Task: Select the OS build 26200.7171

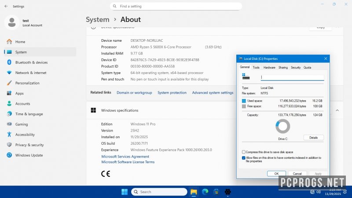Action: tap(139, 143)
